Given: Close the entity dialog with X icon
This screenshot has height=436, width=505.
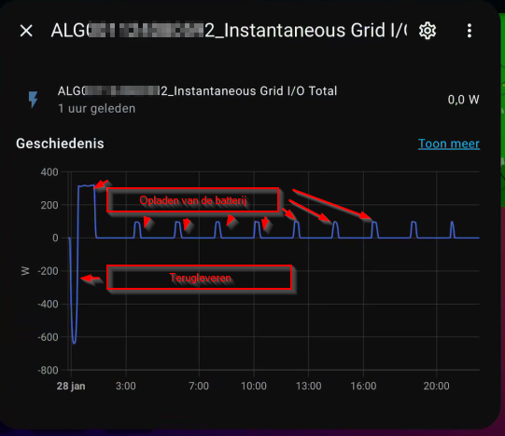Looking at the screenshot, I should click(26, 31).
